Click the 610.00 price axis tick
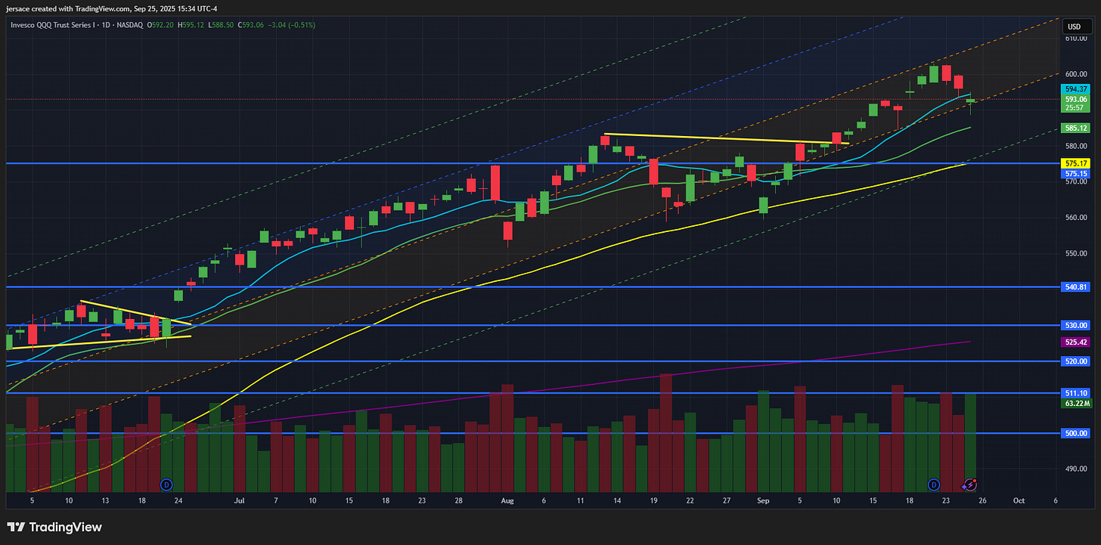 coord(1075,38)
